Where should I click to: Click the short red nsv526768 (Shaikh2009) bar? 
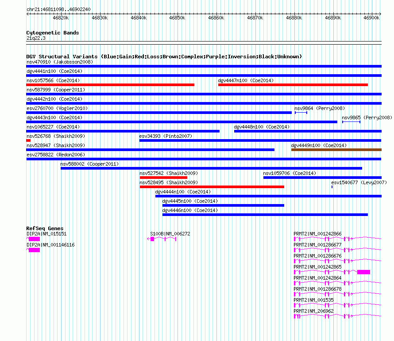[x=28, y=140]
